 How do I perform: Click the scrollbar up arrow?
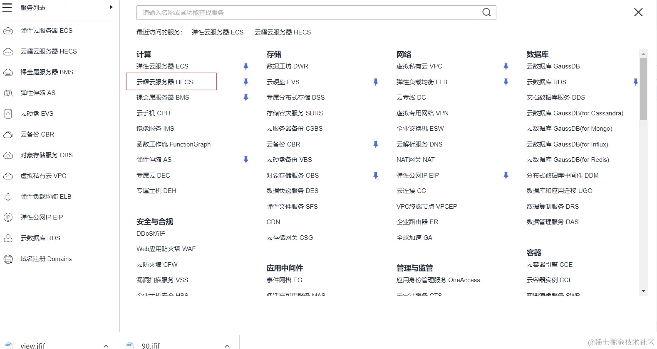(x=643, y=54)
